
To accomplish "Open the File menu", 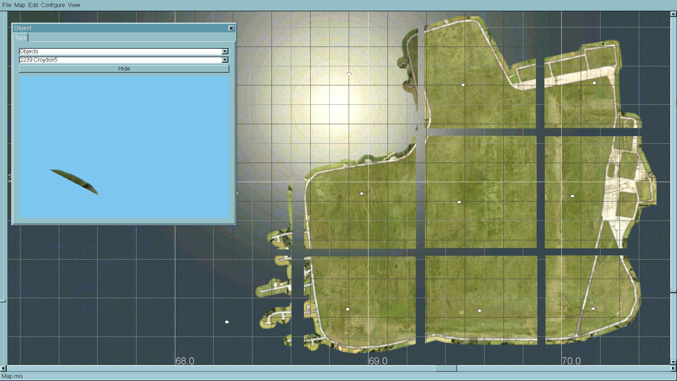I will click(7, 5).
